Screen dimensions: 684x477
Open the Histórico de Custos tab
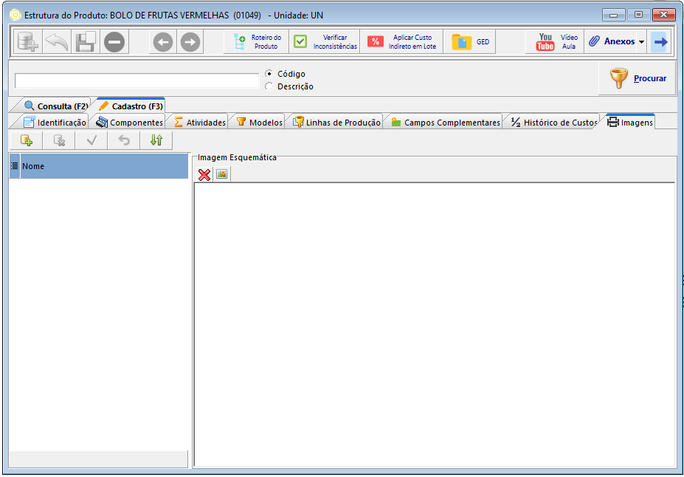pyautogui.click(x=554, y=123)
